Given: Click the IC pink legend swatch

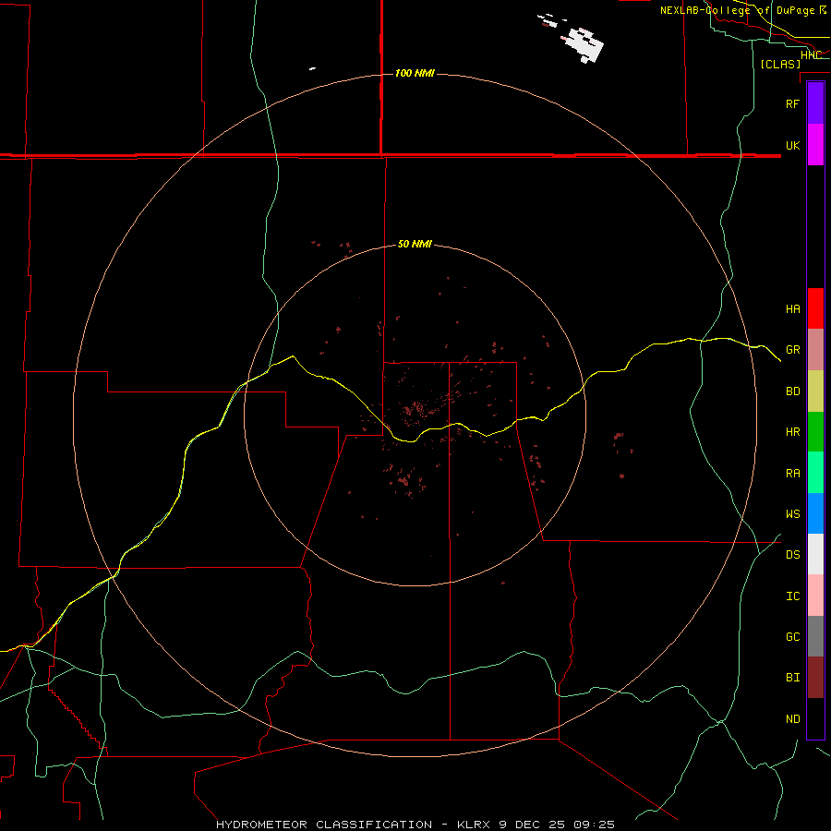Looking at the screenshot, I should pos(815,596).
